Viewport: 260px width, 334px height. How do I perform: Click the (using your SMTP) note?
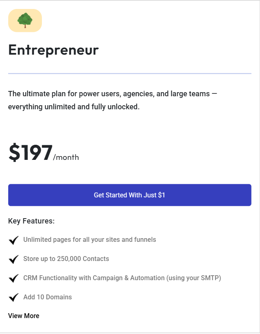[194, 278]
